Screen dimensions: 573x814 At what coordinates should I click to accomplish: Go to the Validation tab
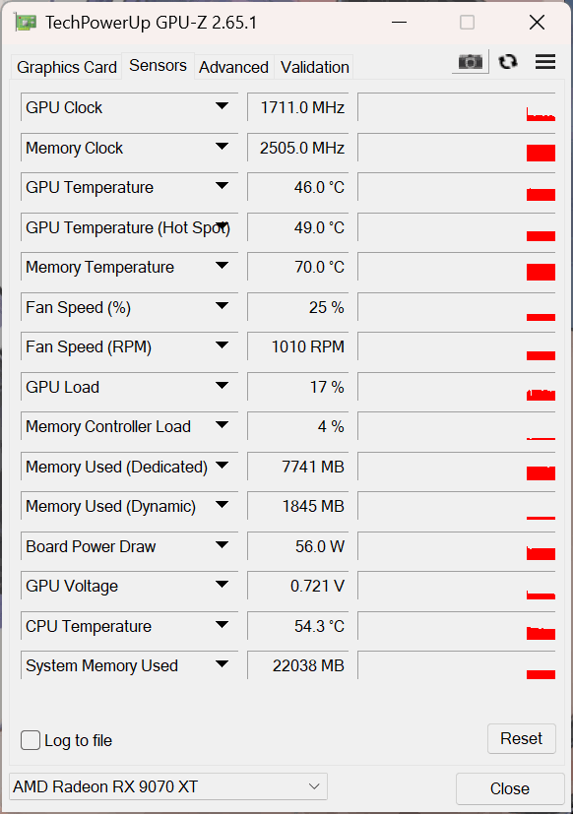[314, 67]
